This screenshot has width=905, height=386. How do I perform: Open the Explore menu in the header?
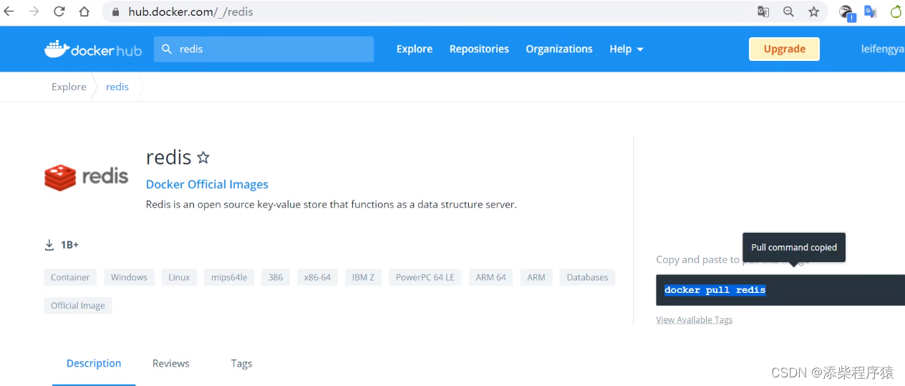[415, 49]
